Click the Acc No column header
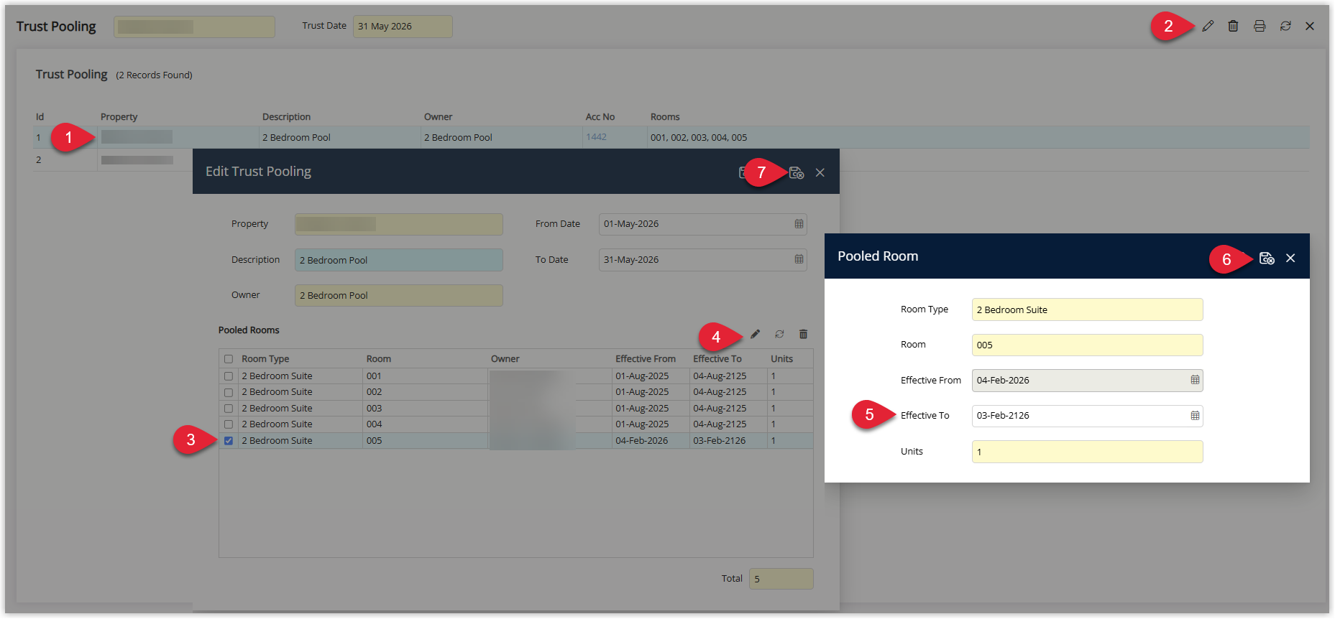 [x=600, y=117]
